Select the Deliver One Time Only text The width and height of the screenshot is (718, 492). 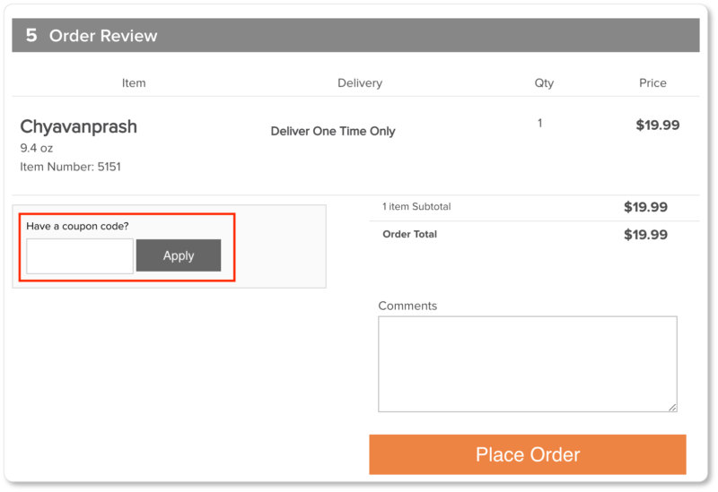333,131
